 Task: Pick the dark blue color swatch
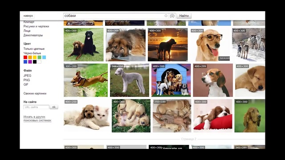point(25,62)
